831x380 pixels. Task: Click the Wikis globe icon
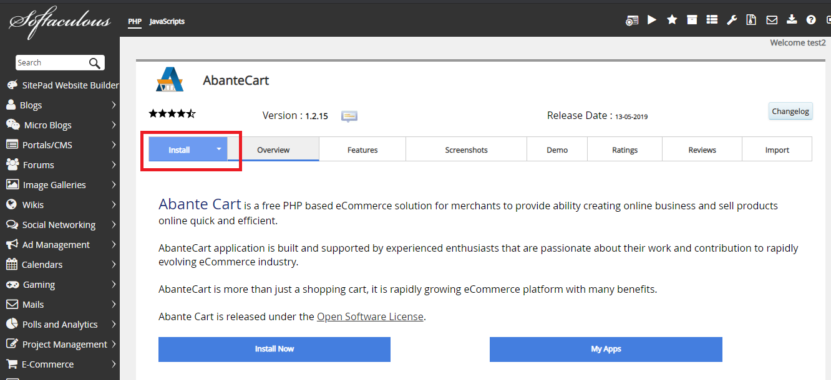11,204
